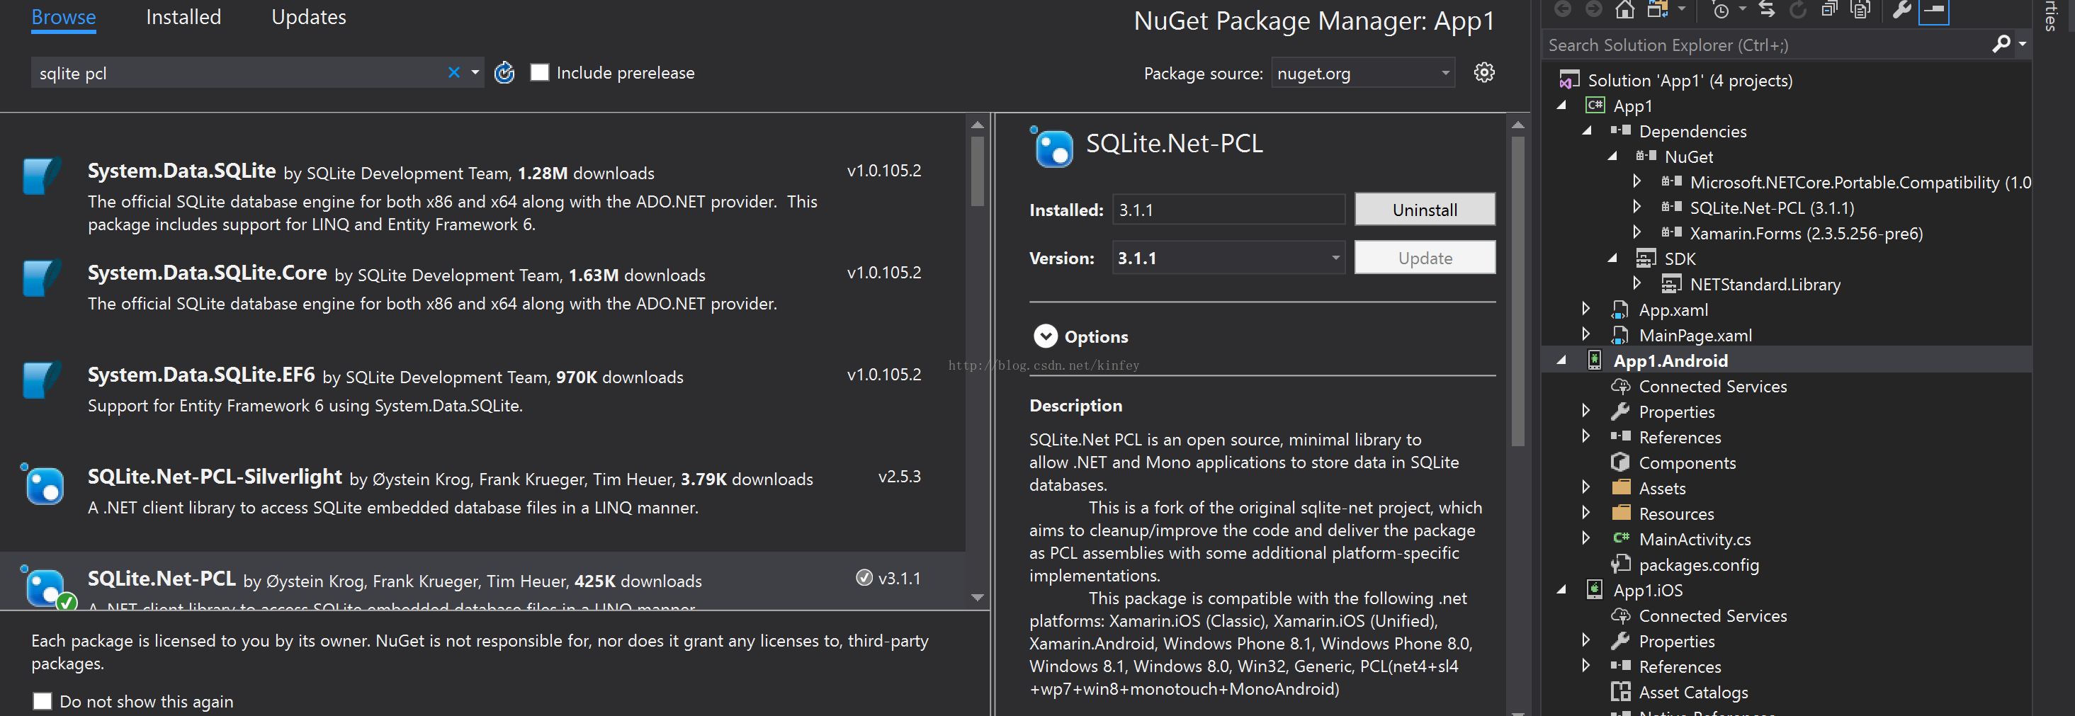Click the package list vertical scrollbar thumb
This screenshot has height=716, width=2075.
click(977, 171)
